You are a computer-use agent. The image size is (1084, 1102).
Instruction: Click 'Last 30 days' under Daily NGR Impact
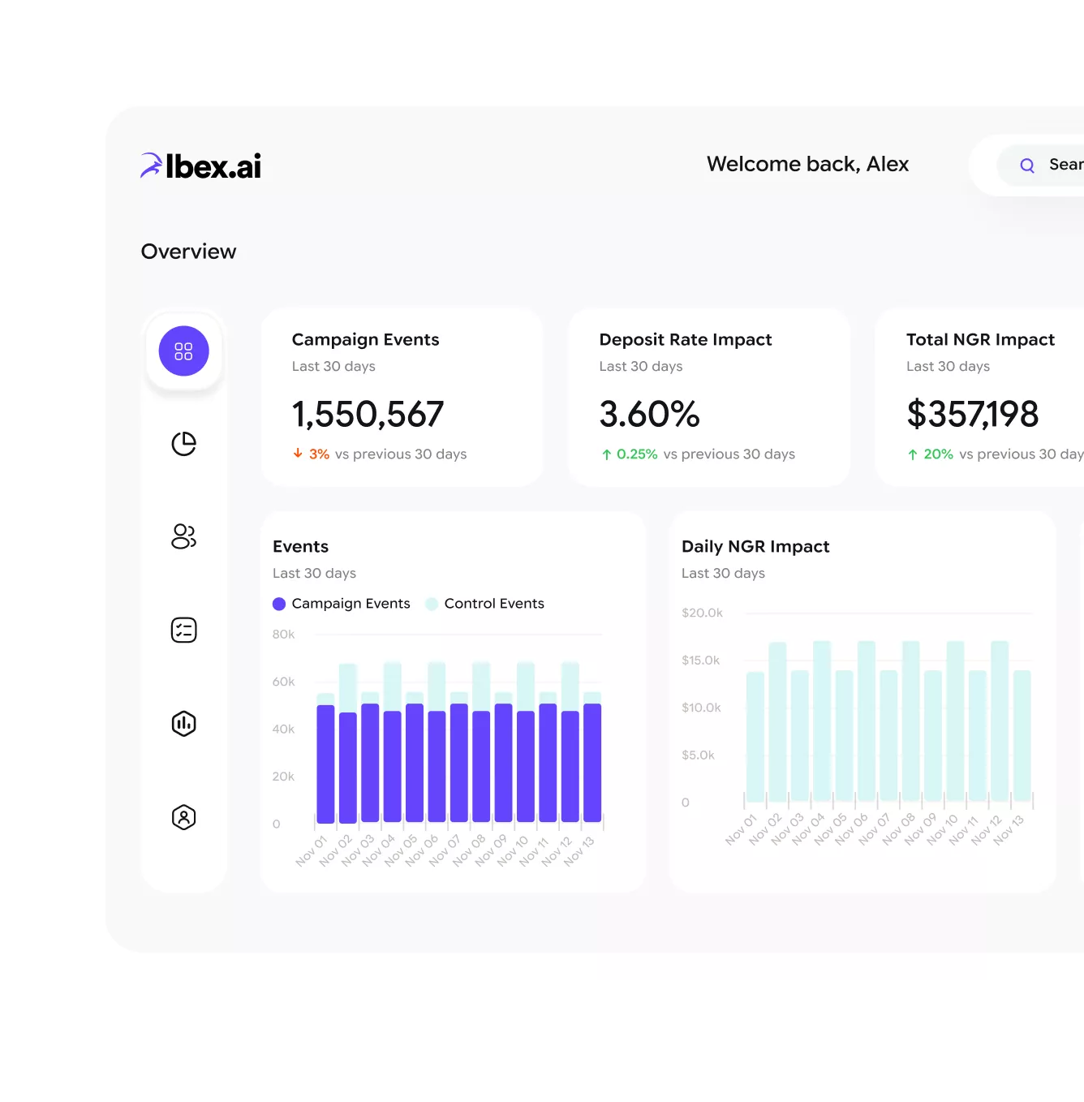pos(723,573)
